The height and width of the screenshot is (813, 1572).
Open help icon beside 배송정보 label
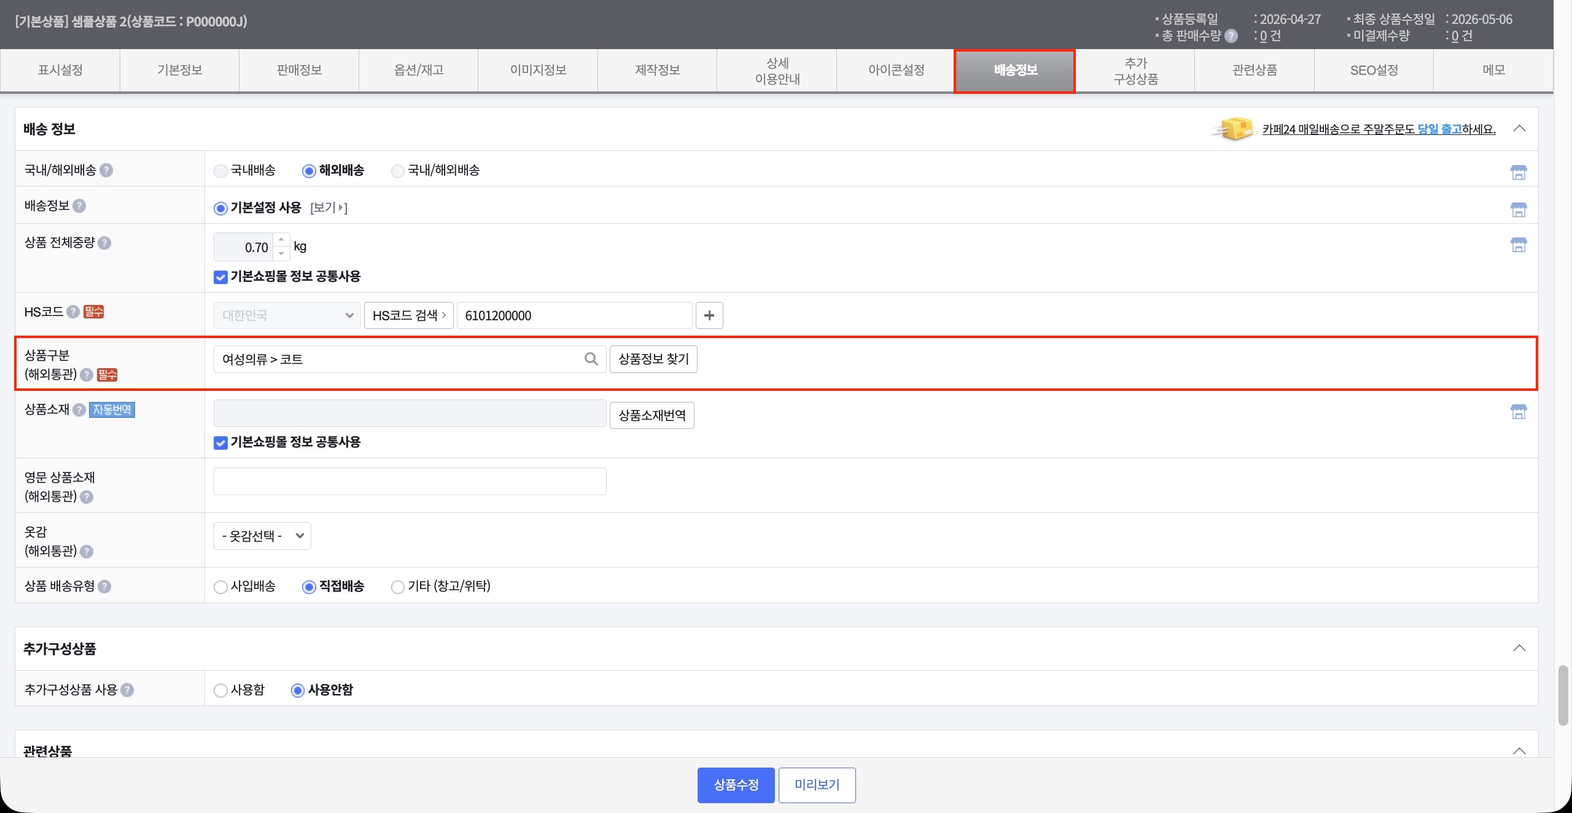click(79, 206)
